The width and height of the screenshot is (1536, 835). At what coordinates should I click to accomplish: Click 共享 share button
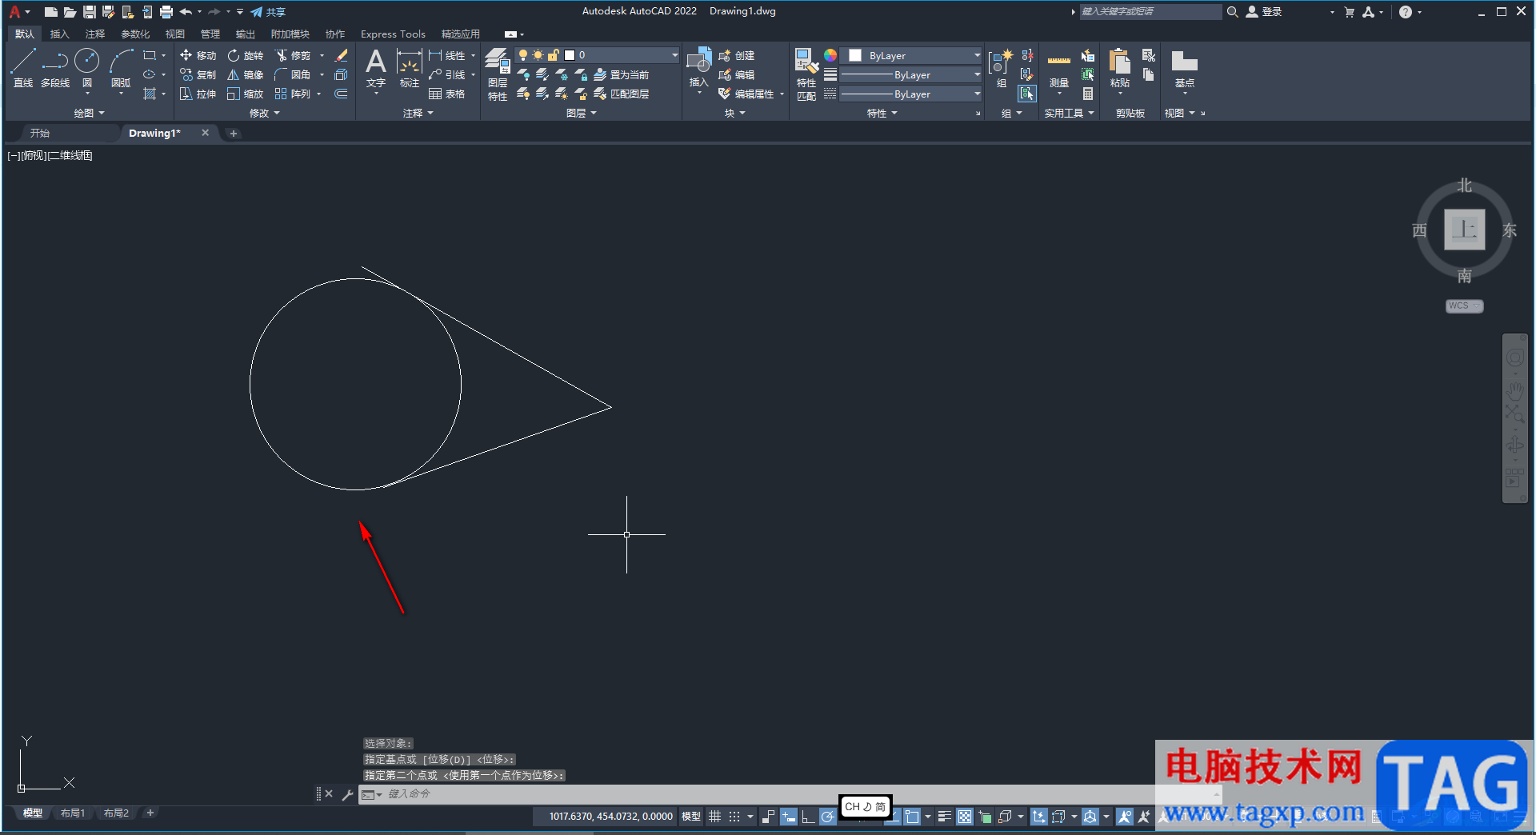point(268,12)
